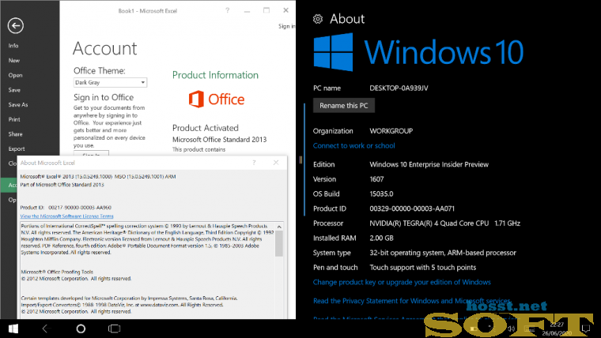Open the Info page in Excel
601x338 pixels.
[x=13, y=46]
